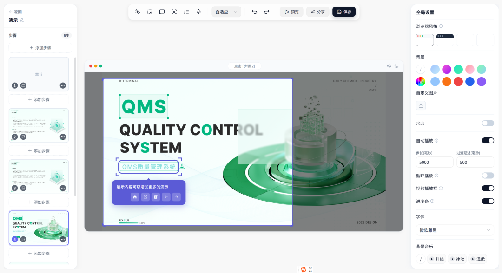Select the light browser style with colored dots
Screen dimensions: 502x273
coord(425,40)
